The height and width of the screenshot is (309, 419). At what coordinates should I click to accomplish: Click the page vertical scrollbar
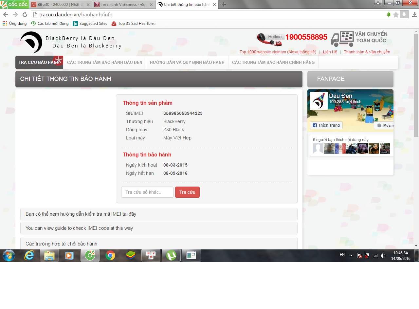(x=416, y=85)
